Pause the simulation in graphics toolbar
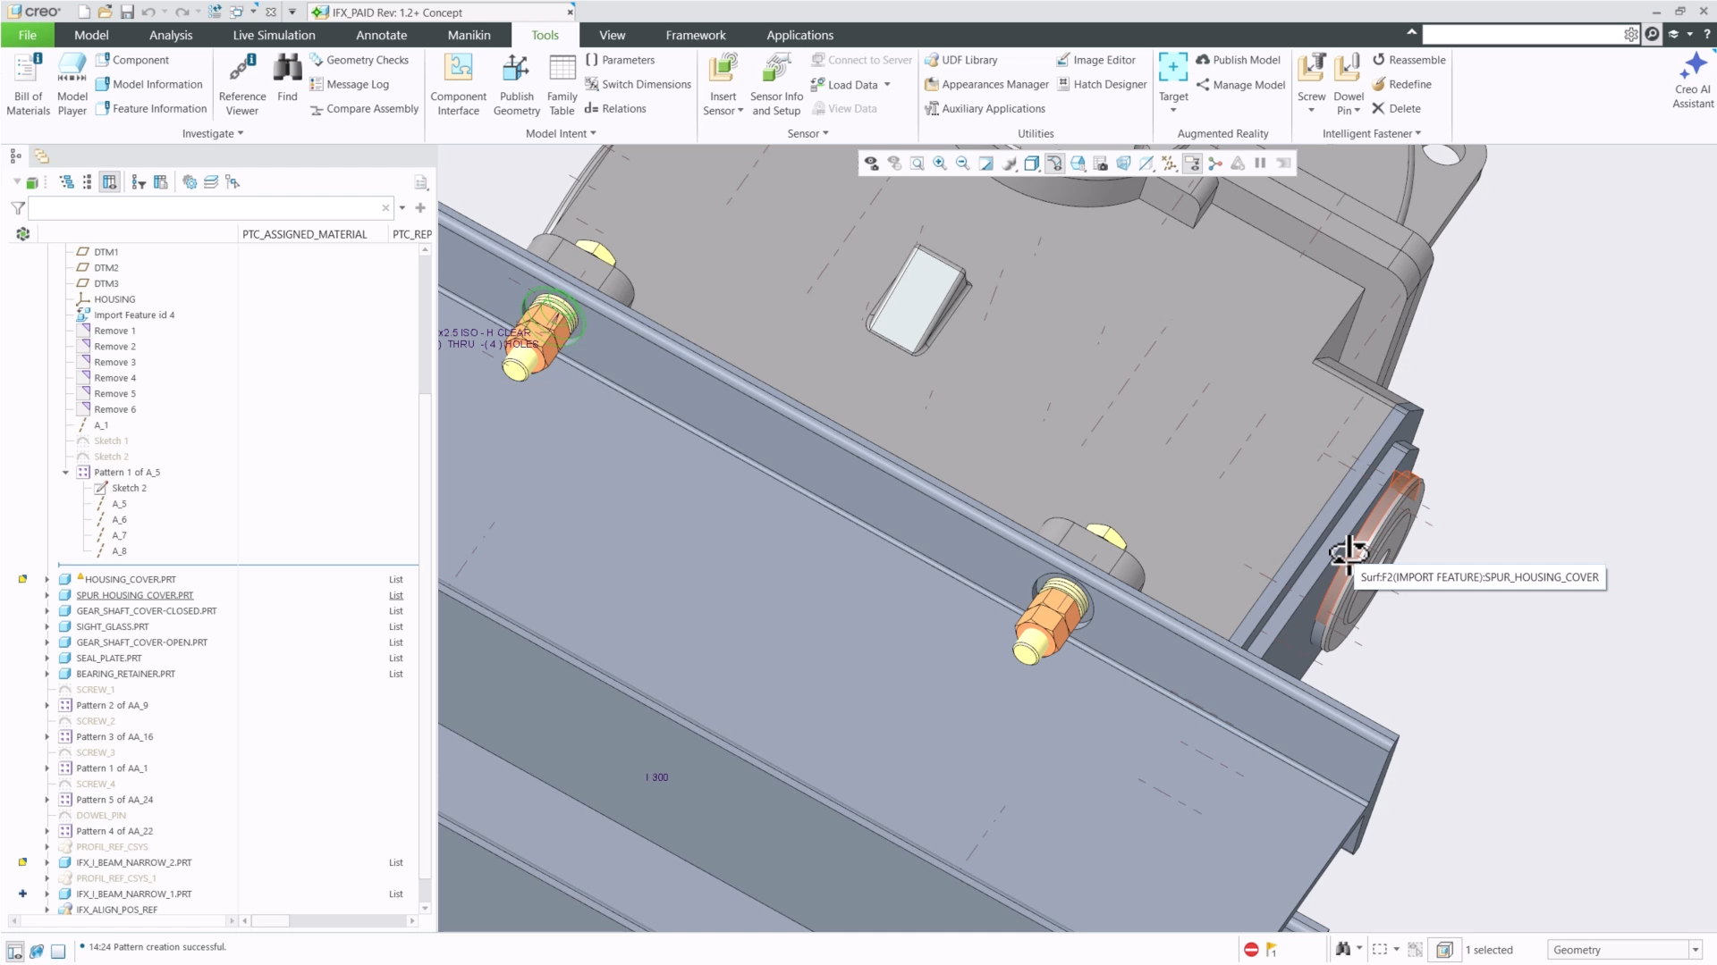1717x965 pixels. pos(1260,164)
